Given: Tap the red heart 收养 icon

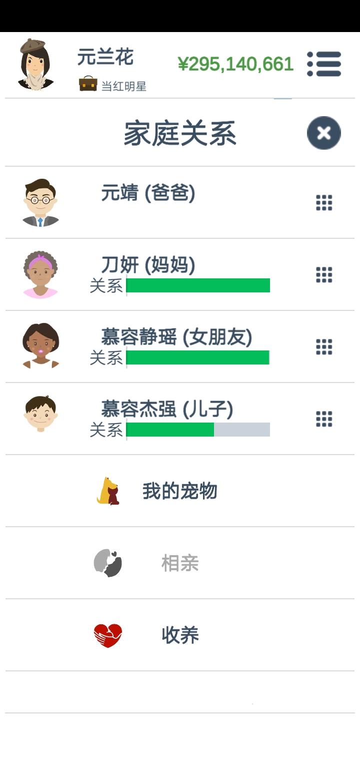Looking at the screenshot, I should tap(108, 635).
